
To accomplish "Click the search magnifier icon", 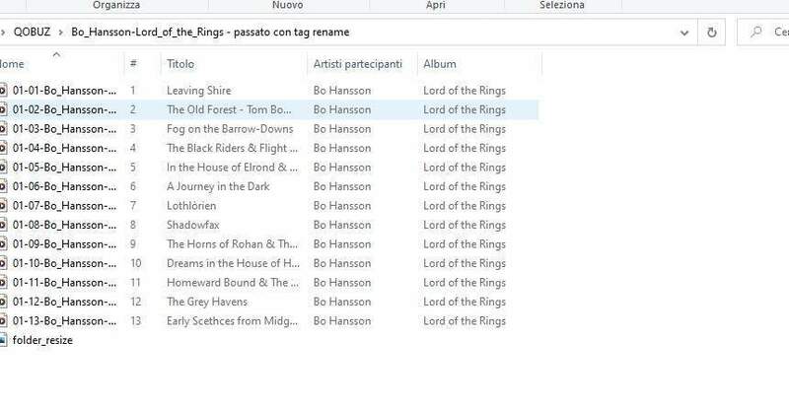I will (x=754, y=33).
